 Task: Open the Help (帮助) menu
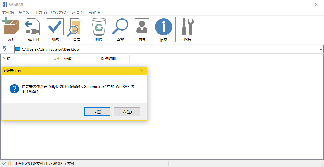click(95, 13)
